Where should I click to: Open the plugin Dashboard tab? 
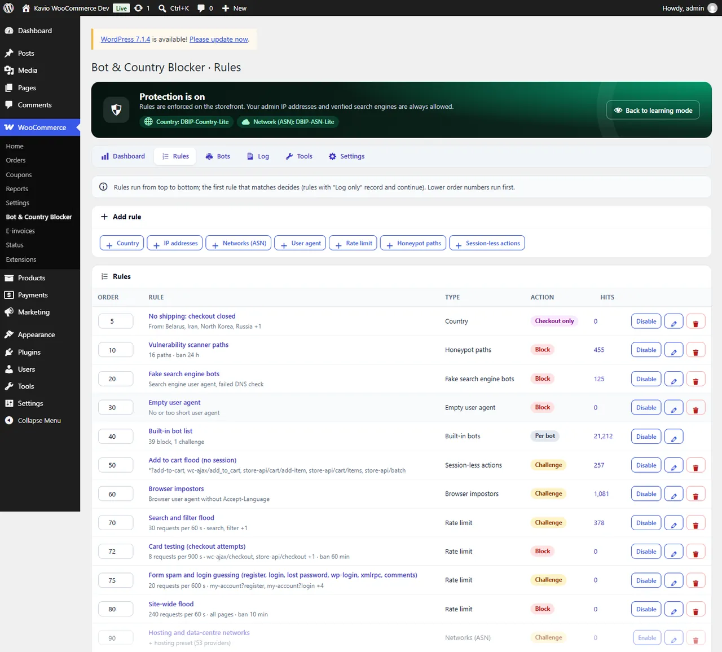[123, 156]
